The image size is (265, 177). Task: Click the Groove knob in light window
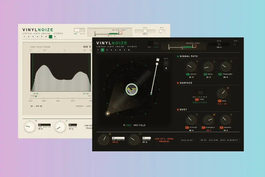click(x=60, y=127)
